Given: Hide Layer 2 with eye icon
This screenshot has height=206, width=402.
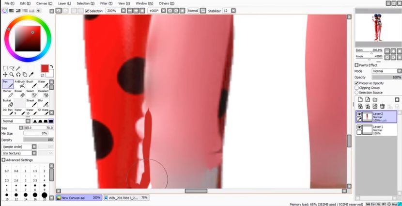Looking at the screenshot, I should pos(359,114).
